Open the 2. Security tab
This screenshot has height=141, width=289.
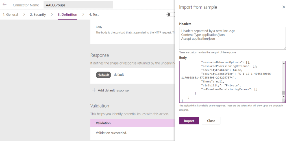click(x=38, y=15)
